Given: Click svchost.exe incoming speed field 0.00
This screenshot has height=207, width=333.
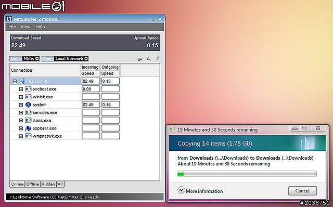Looking at the screenshot, I should coord(91,89).
